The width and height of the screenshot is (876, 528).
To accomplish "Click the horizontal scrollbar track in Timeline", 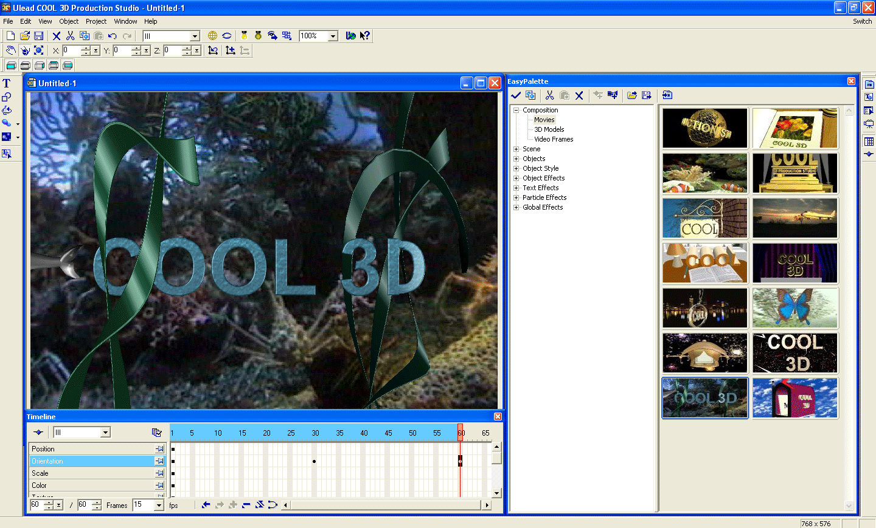I will tap(386, 505).
